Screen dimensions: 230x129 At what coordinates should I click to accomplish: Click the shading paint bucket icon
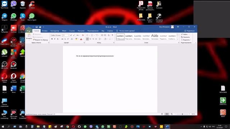(105, 39)
